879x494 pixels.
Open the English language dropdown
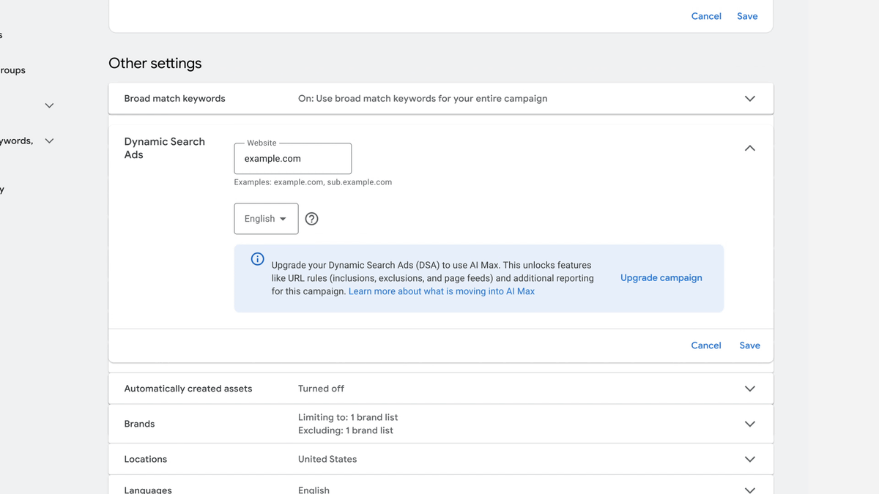click(x=266, y=219)
